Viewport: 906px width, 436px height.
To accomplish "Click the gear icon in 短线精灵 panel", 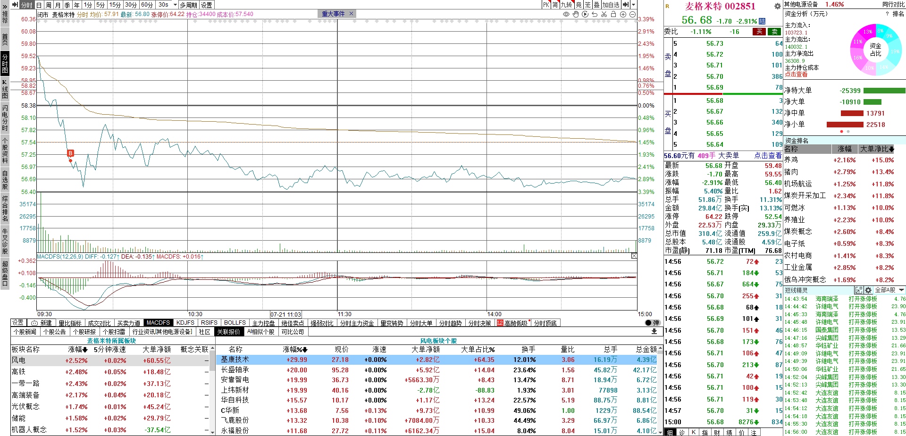I will pyautogui.click(x=868, y=290).
